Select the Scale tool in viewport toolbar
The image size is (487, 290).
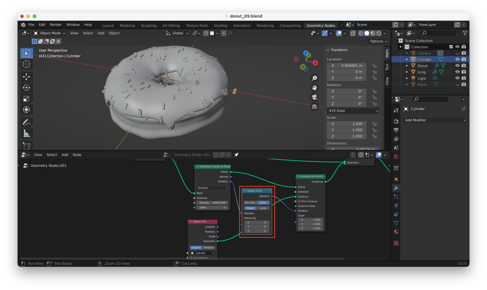tap(26, 99)
